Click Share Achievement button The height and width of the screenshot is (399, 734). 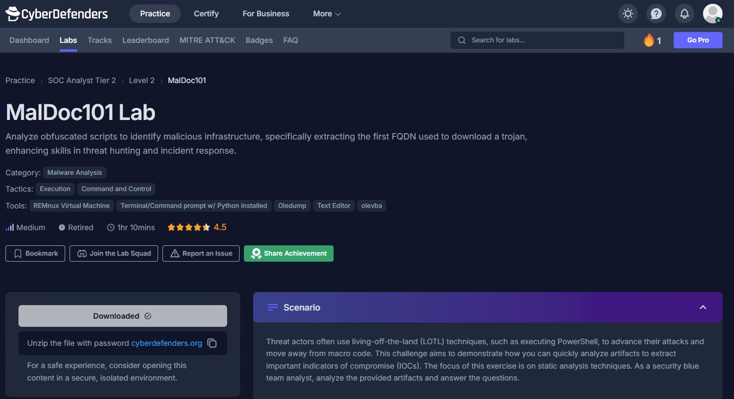(288, 254)
